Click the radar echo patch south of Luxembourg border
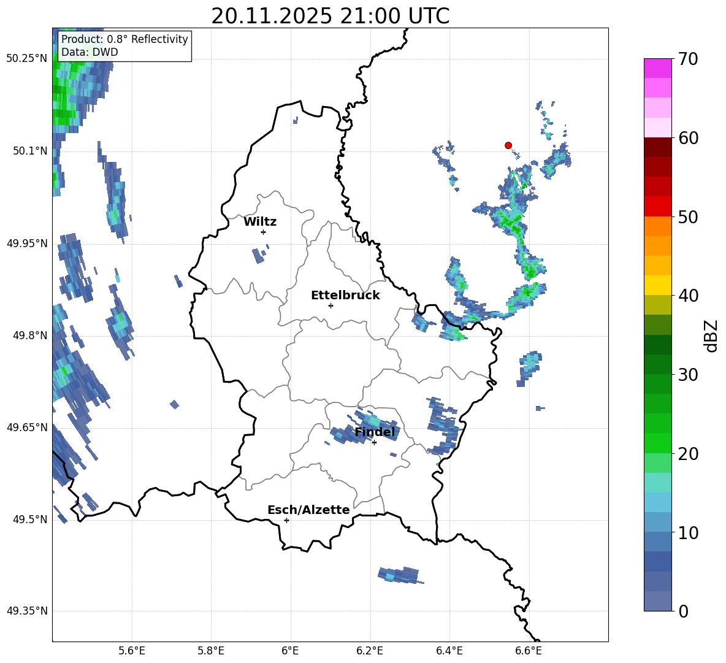Viewport: 726px width, 663px height. tap(399, 575)
